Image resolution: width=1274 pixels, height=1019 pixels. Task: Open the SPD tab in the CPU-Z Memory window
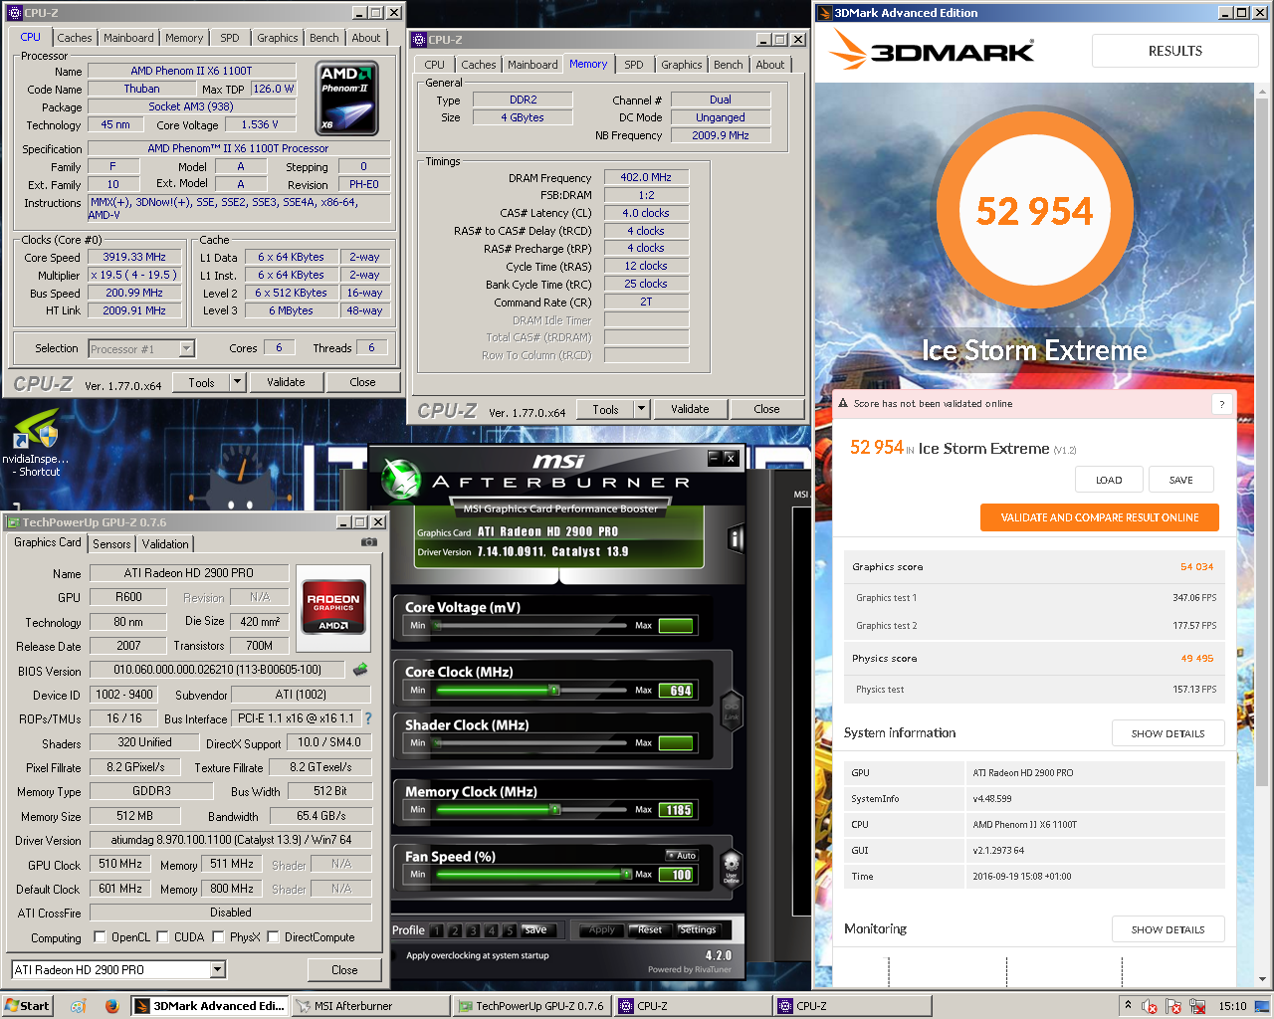pyautogui.click(x=634, y=65)
